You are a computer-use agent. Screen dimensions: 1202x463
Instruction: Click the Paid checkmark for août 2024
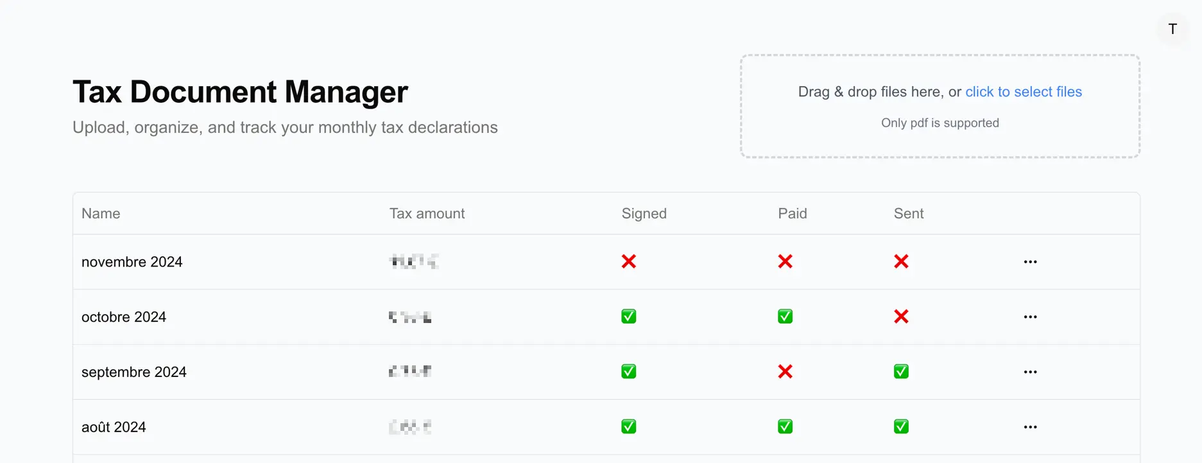click(x=785, y=427)
